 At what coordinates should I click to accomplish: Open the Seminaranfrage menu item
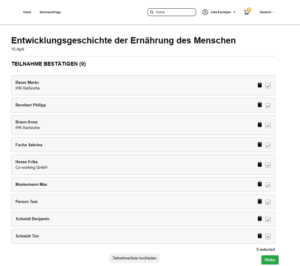(50, 12)
